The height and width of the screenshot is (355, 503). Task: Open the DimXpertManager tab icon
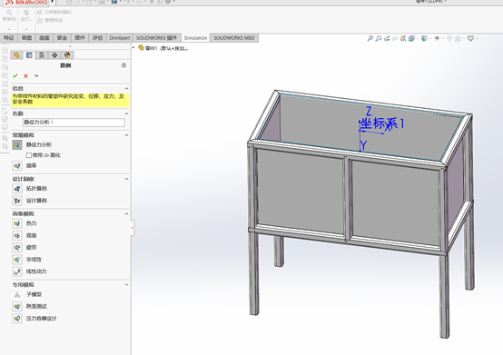point(54,55)
